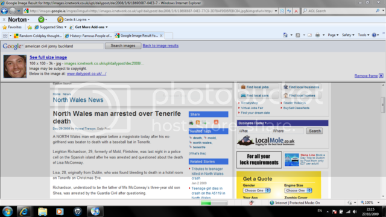
Task: Open the www.dailypost.co.uk link
Action: click(86, 74)
